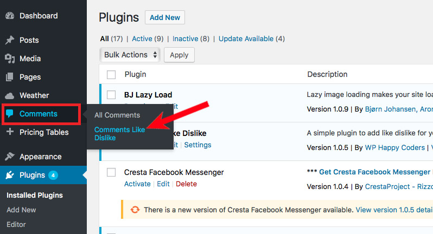This screenshot has width=433, height=234.
Task: Open CrestaProject author link
Action: (x=387, y=186)
